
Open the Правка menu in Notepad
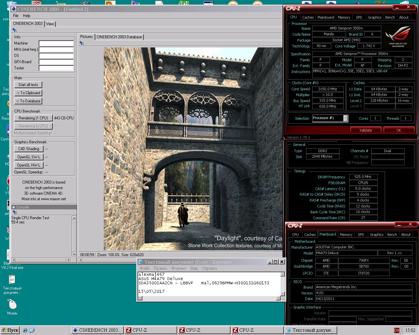160,268
